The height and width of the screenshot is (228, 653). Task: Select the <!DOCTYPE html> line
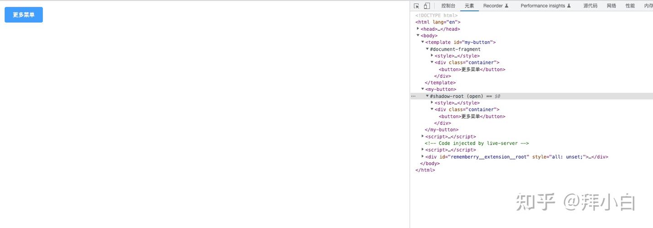click(x=436, y=15)
